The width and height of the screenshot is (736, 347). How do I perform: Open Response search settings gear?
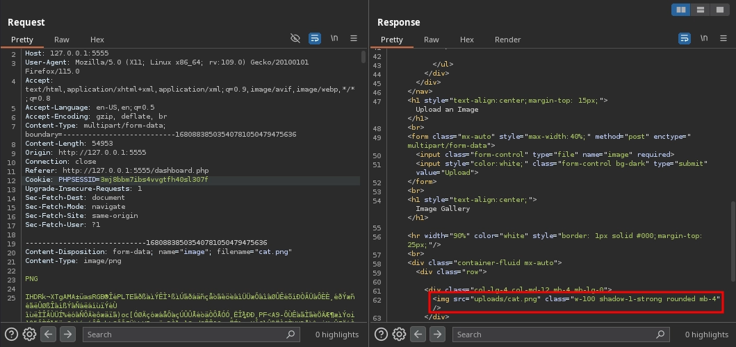399,335
